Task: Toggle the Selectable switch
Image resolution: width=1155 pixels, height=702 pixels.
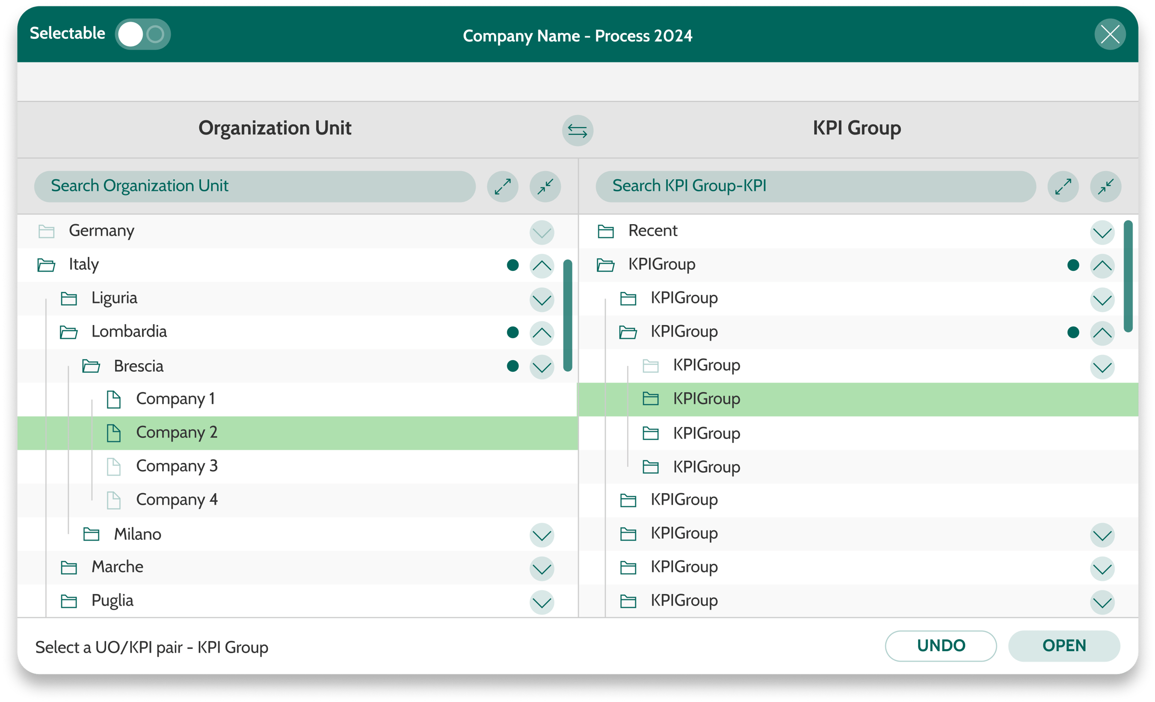Action: click(x=142, y=34)
